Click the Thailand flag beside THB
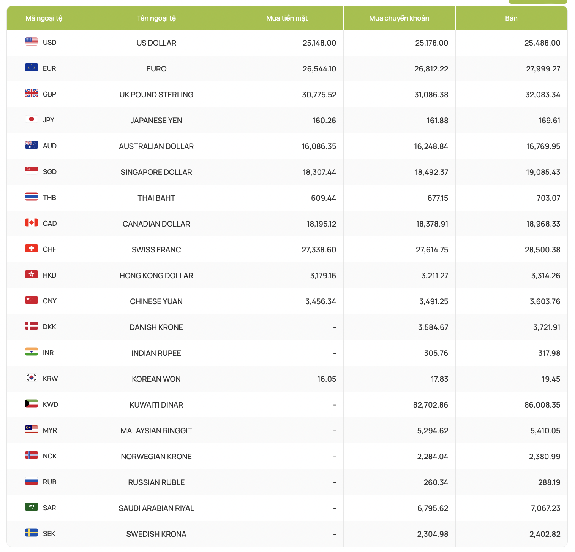 point(32,197)
